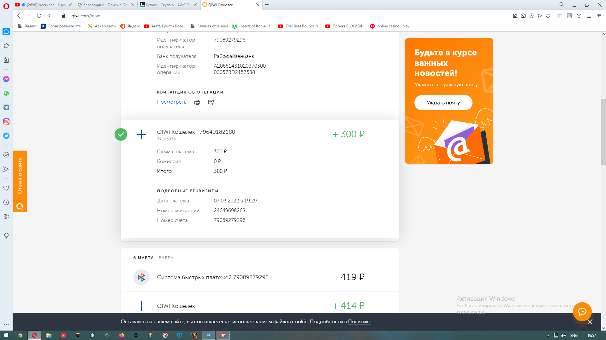Open the Главная страница bookmark
Screen dimensions: 606x340
point(210,26)
